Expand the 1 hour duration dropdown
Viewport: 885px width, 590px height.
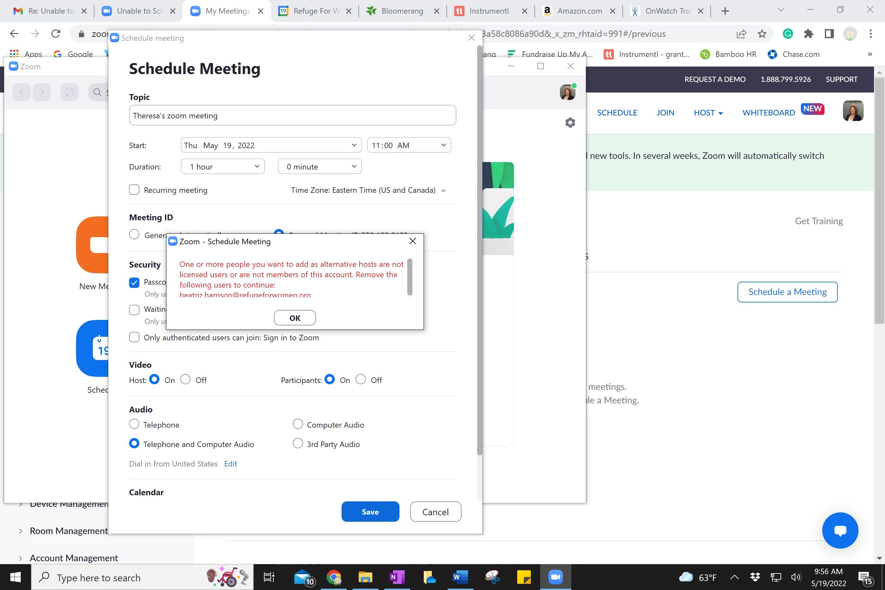(x=223, y=167)
